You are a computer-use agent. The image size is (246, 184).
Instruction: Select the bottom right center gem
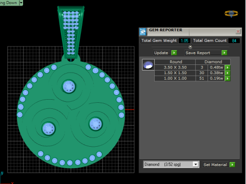95,124
